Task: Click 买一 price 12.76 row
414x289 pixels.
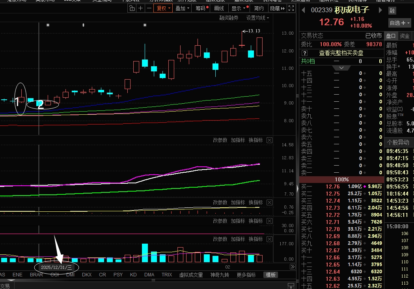Action: click(342, 186)
